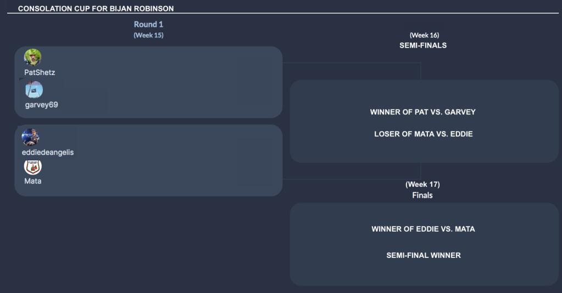Click the Winner of Eddie vs. Mata slot
The image size is (562, 293).
coord(423,229)
